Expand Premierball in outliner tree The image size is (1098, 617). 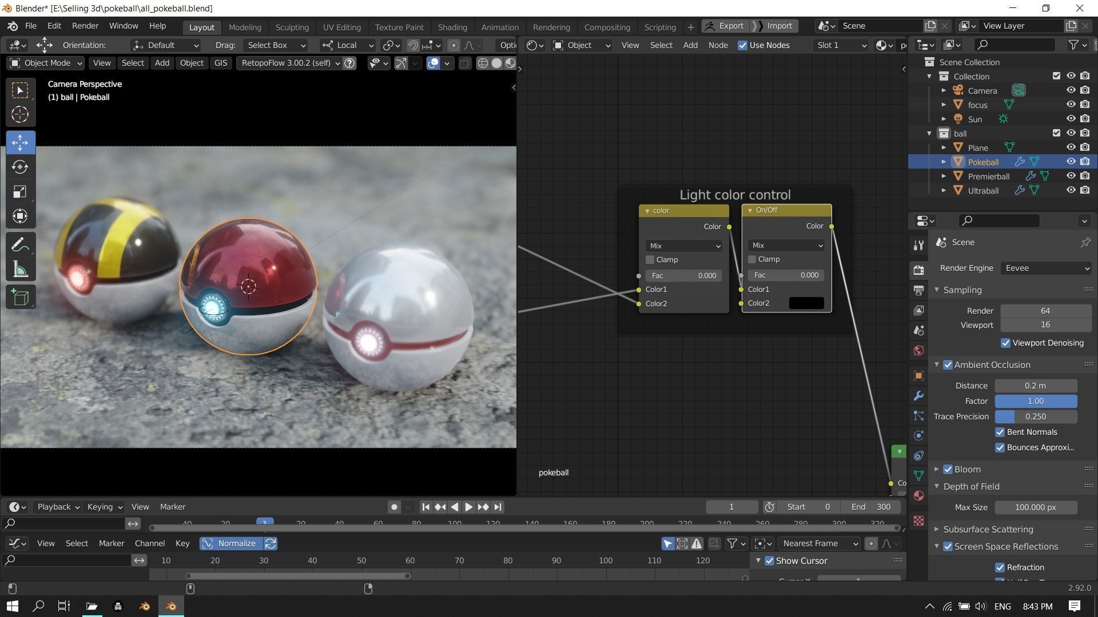(x=944, y=176)
